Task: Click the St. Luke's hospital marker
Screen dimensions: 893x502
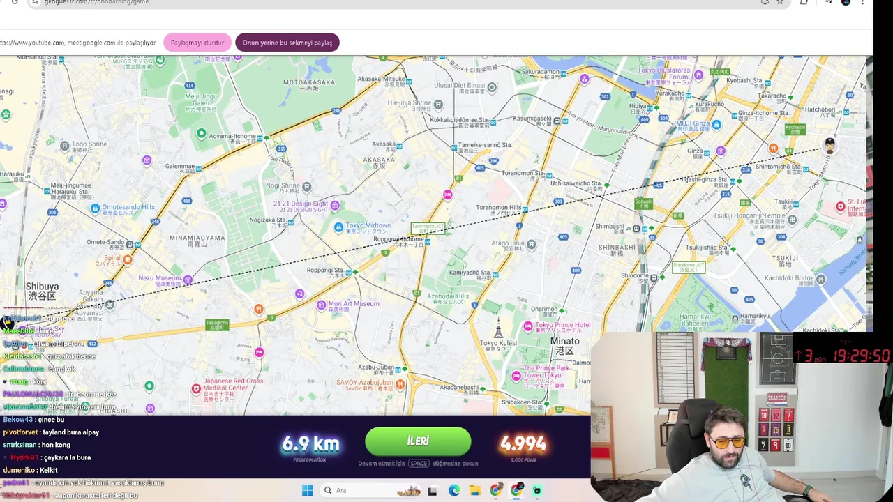Action: (841, 207)
